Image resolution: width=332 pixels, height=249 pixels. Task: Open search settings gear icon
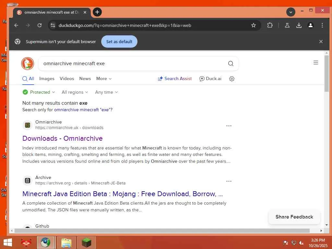point(232,79)
